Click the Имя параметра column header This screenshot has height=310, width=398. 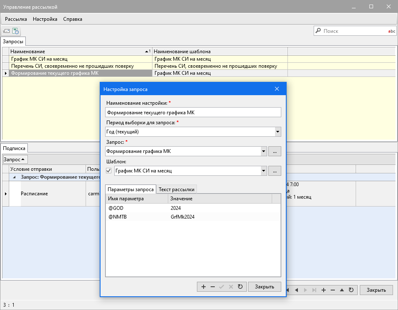point(137,199)
